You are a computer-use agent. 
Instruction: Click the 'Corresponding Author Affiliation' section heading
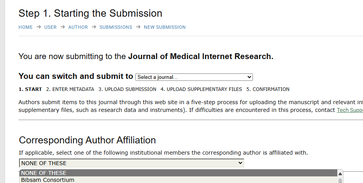click(87, 140)
